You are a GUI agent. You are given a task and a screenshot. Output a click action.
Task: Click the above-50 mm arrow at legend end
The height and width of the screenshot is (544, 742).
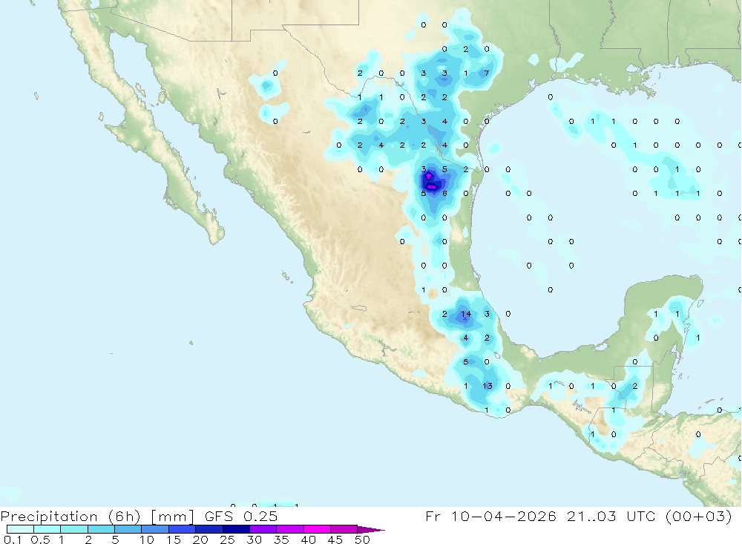371,530
